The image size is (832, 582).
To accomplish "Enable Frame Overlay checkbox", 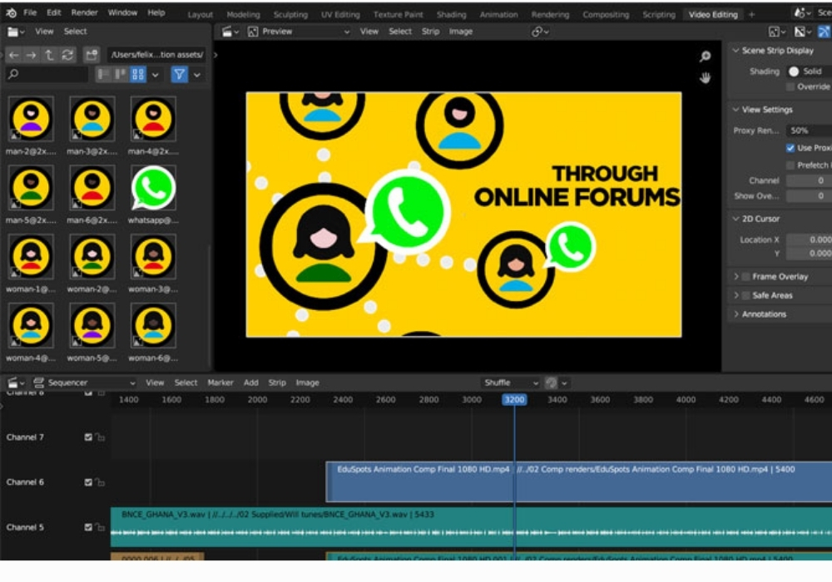I will point(746,277).
